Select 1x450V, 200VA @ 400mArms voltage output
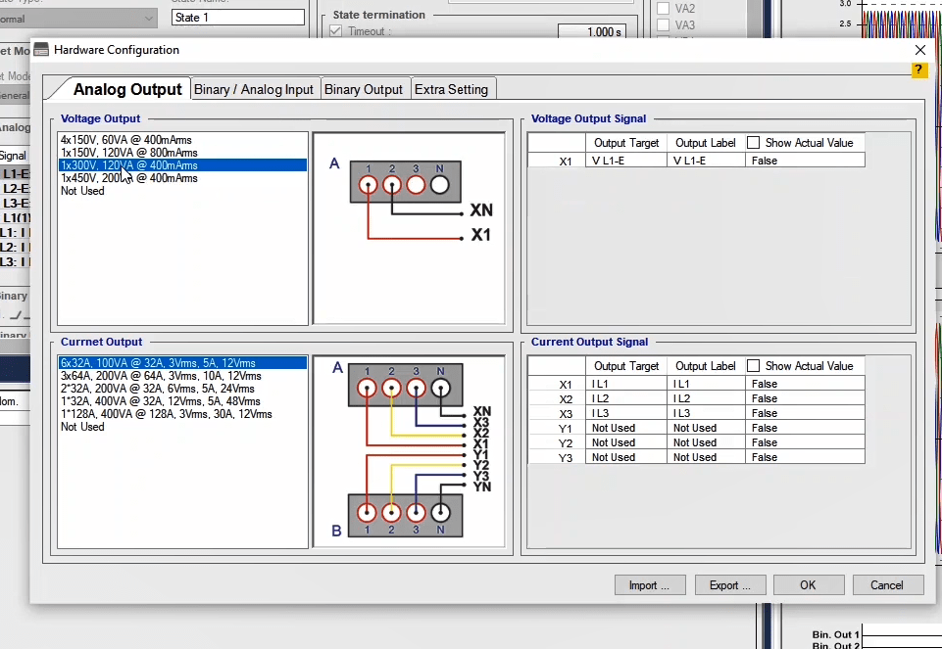942x649 pixels. (183, 178)
